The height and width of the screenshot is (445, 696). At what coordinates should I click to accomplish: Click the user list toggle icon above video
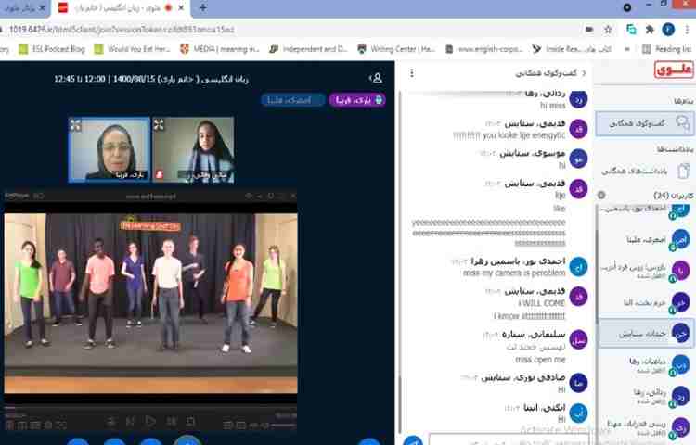[x=376, y=78]
